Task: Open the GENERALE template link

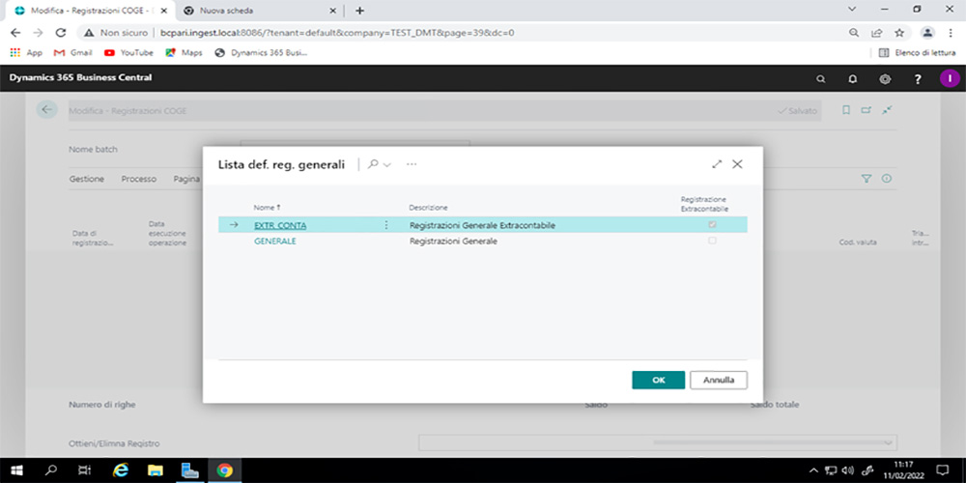Action: (274, 241)
